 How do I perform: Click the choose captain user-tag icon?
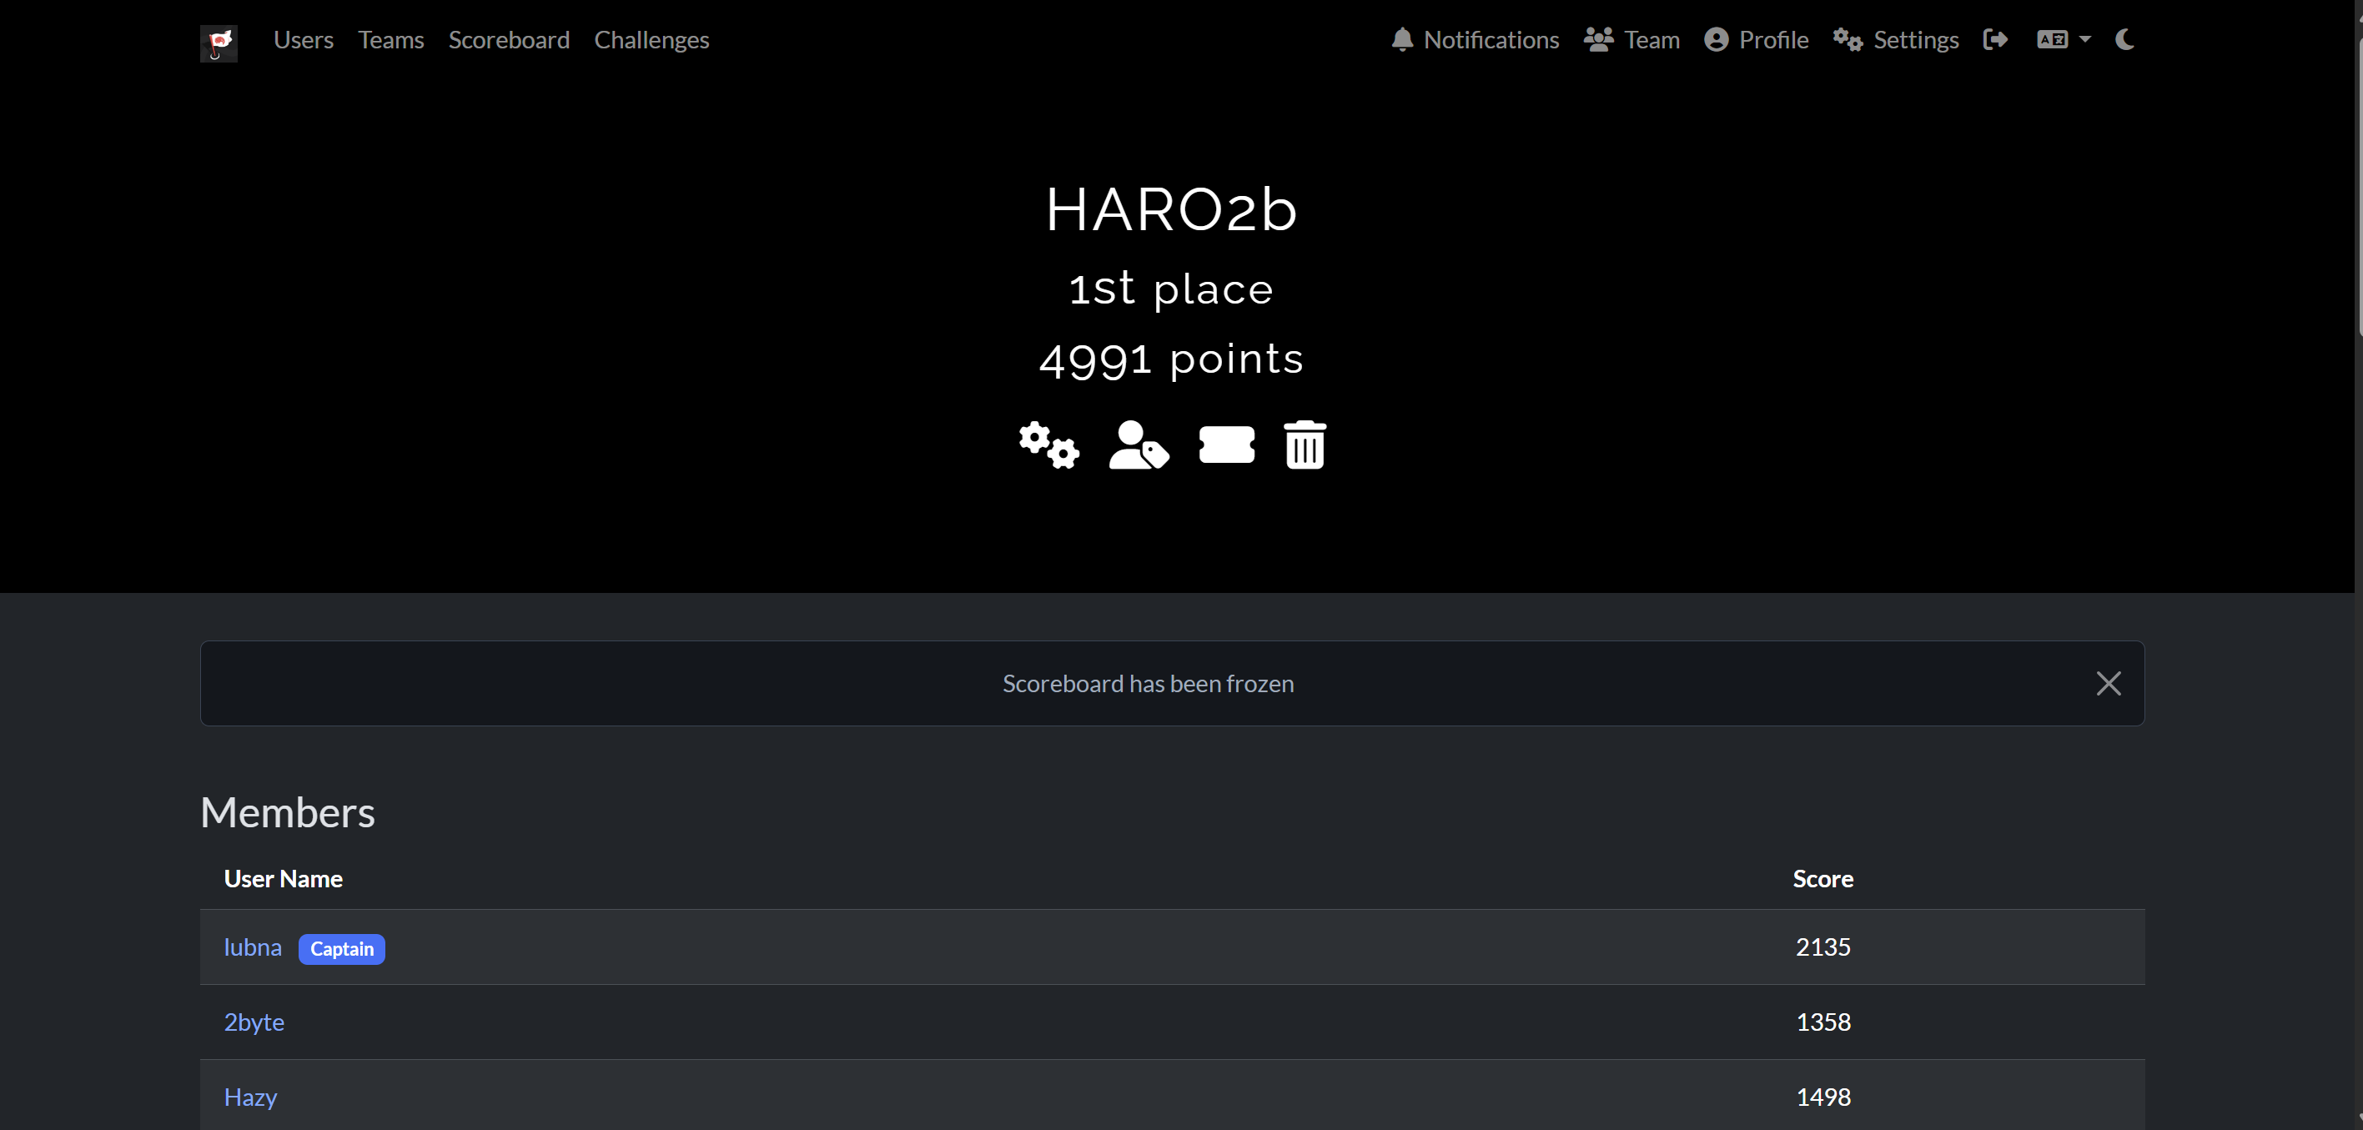1139,446
